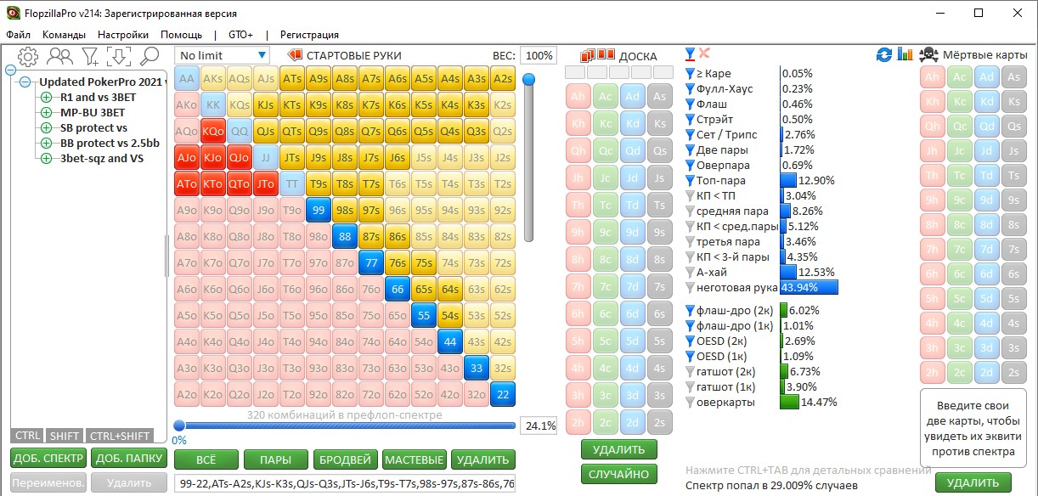The width and height of the screenshot is (1038, 496).
Task: Mark As as a dead card
Action: point(1013,76)
